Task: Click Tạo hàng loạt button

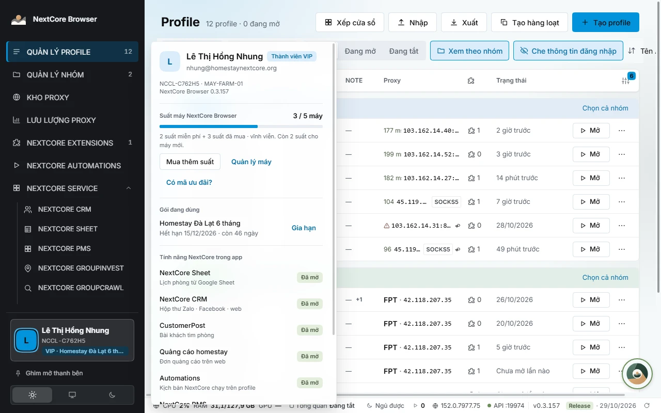Action: click(529, 23)
